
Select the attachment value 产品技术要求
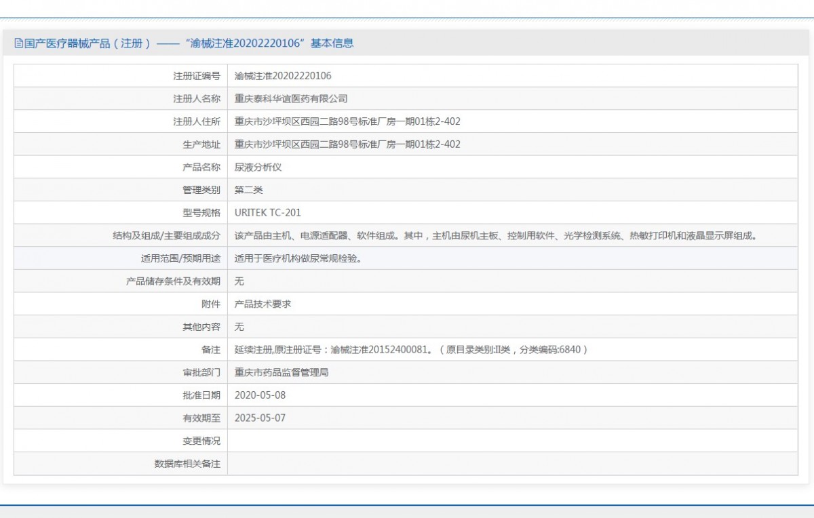point(263,304)
